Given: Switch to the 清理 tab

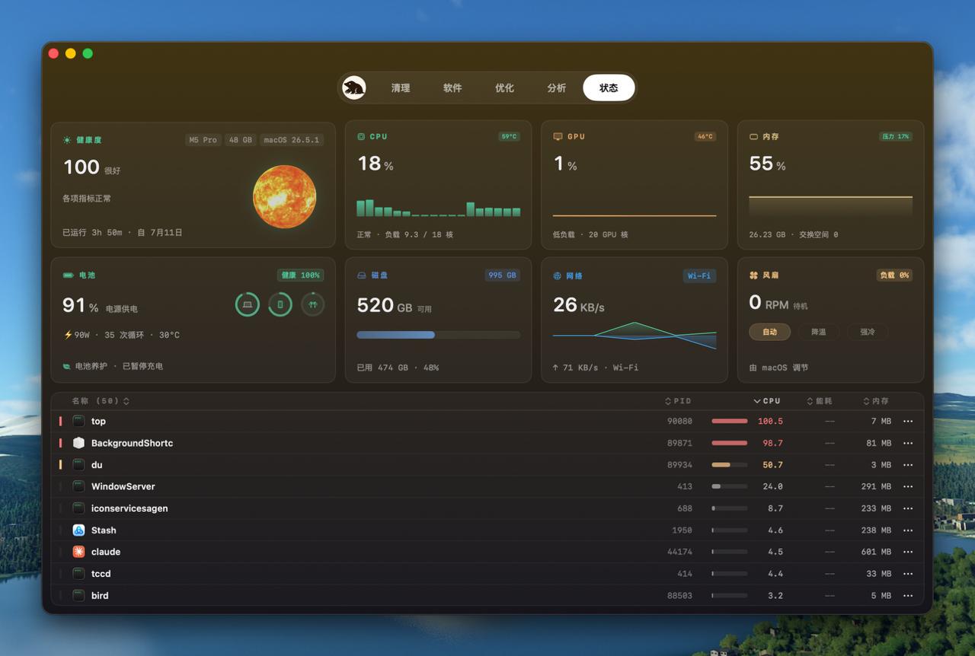Looking at the screenshot, I should tap(401, 88).
